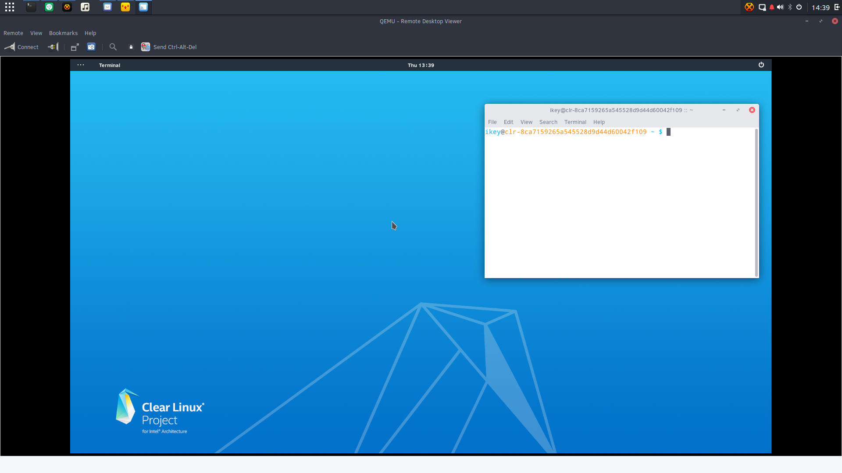Open the Terminal menu in terminal window
Screen dimensions: 842x473
[x=575, y=122]
